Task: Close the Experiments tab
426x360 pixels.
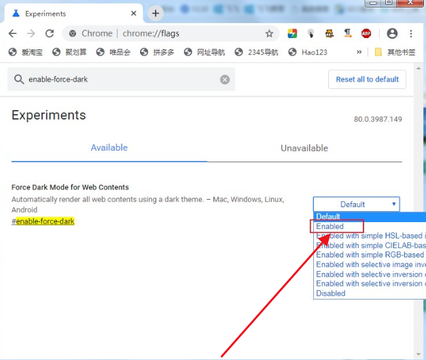Action: [133, 14]
